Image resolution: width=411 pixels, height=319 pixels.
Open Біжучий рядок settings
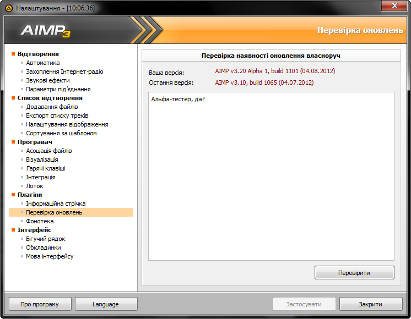(x=46, y=239)
